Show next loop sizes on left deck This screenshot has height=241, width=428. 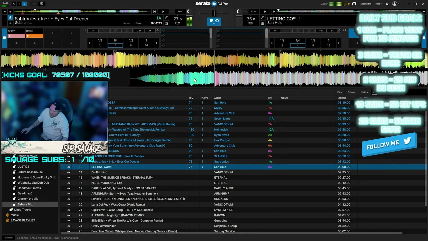[156, 43]
